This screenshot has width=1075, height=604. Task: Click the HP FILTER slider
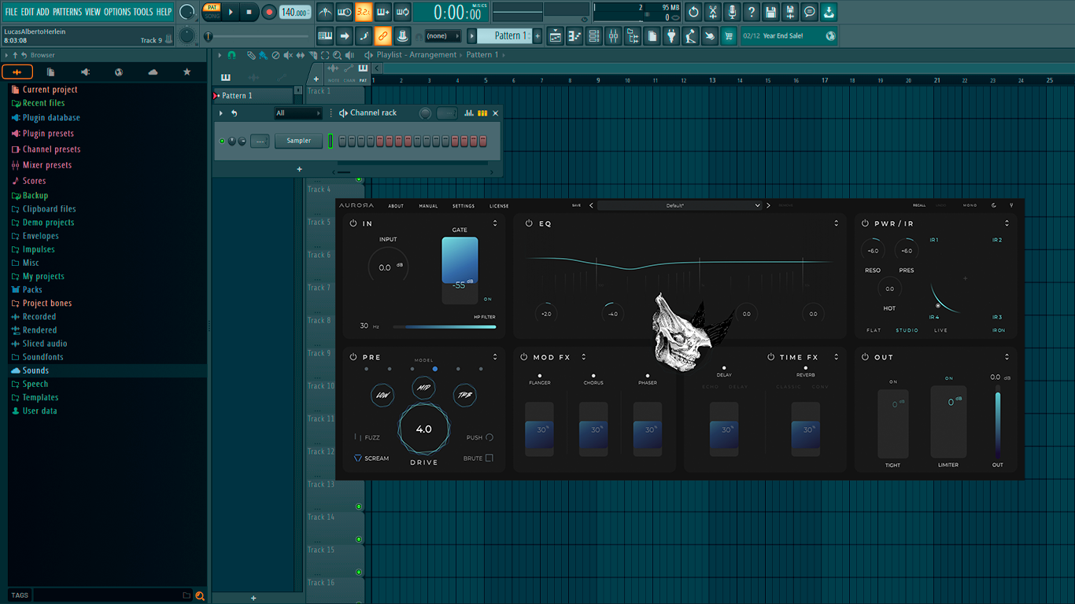click(x=445, y=326)
